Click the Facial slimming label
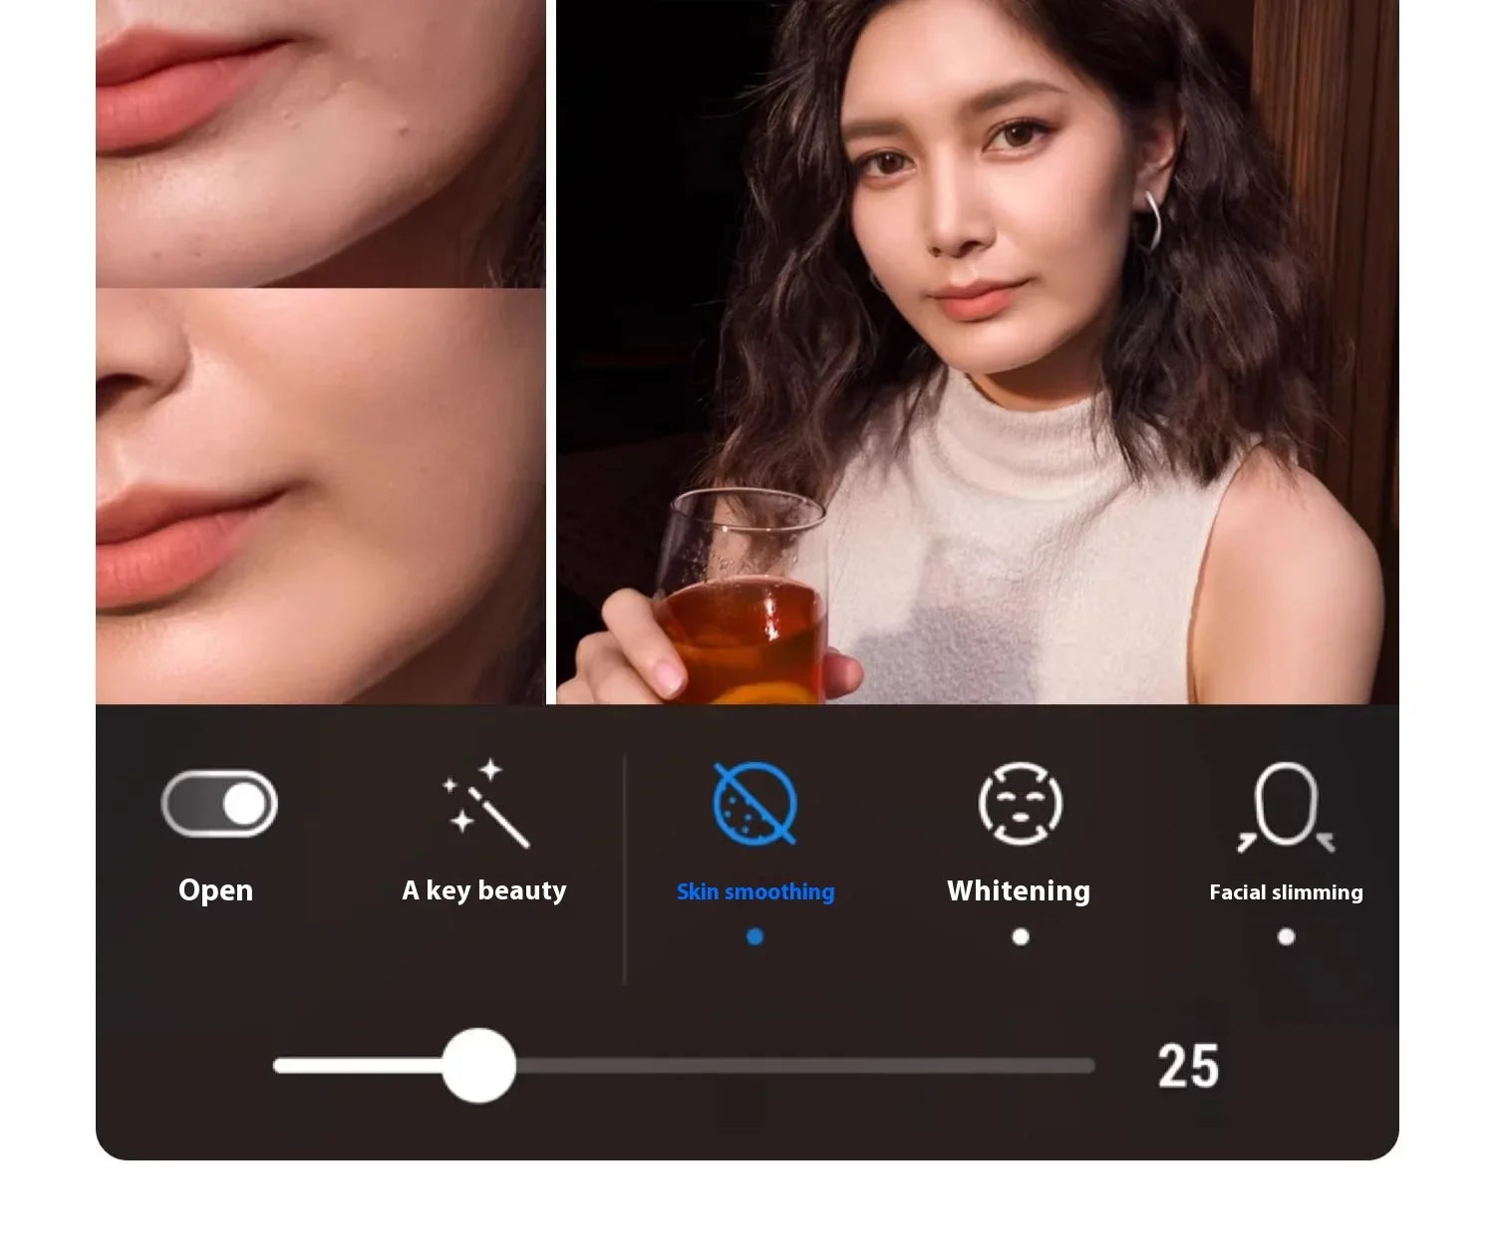This screenshot has height=1256, width=1495. coord(1286,891)
